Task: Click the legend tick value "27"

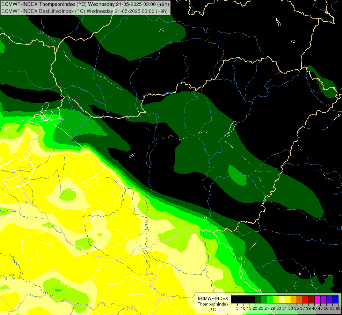Action: point(267,308)
